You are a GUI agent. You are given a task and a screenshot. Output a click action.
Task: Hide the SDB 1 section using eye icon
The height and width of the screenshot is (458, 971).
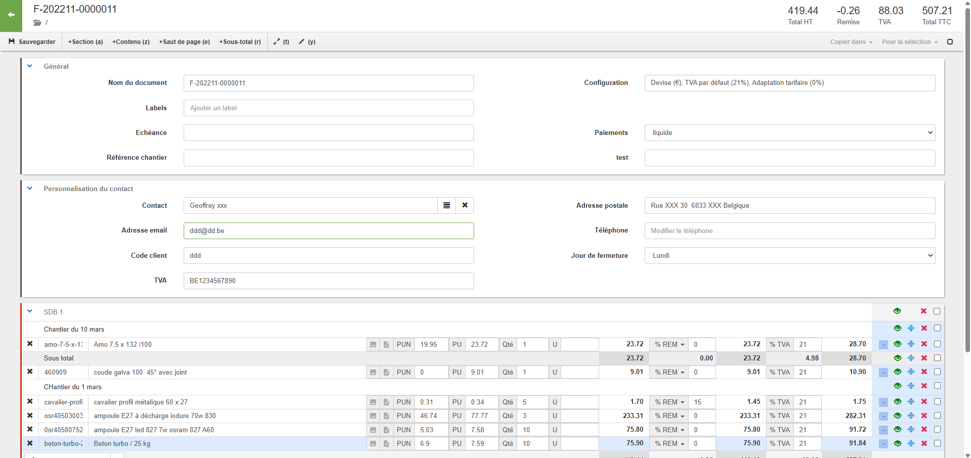tap(897, 311)
